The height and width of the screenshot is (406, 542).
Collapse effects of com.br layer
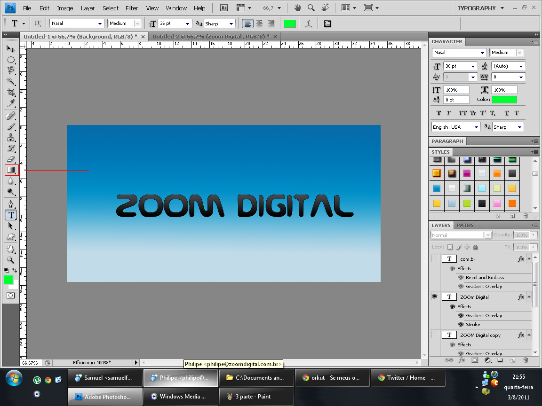529,258
